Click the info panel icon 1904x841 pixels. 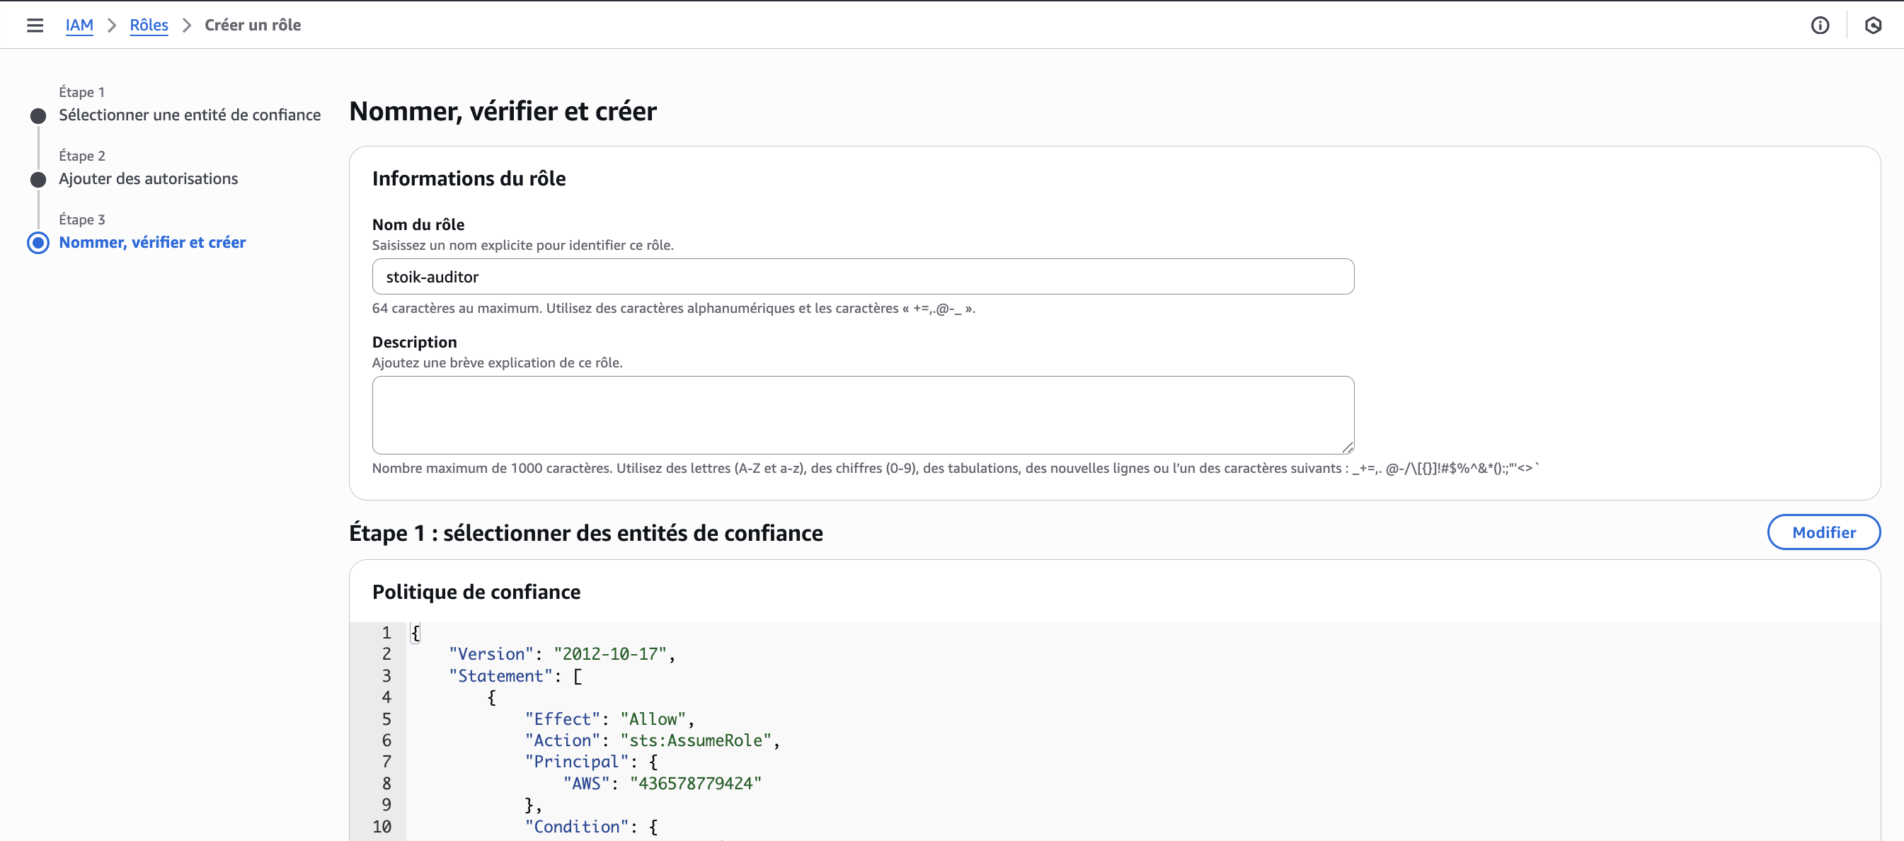1820,25
